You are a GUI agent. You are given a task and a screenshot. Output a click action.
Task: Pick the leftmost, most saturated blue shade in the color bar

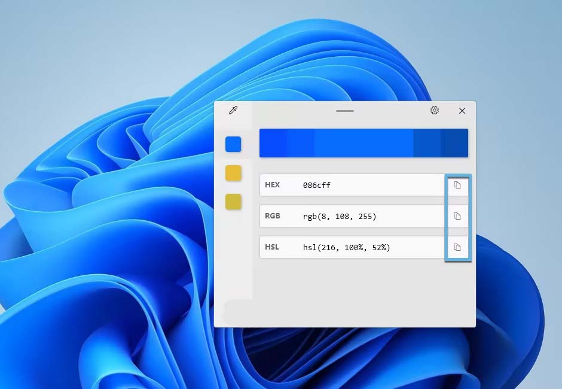273,143
